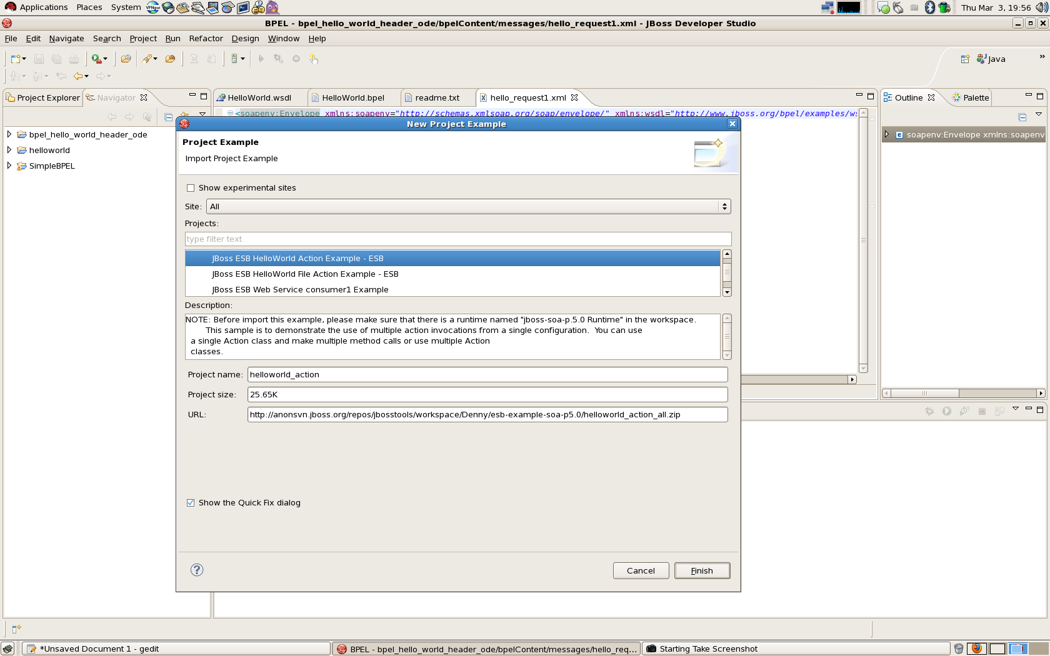Click Starting Take Screenshot taskbar button
This screenshot has width=1050, height=656.
coord(796,649)
